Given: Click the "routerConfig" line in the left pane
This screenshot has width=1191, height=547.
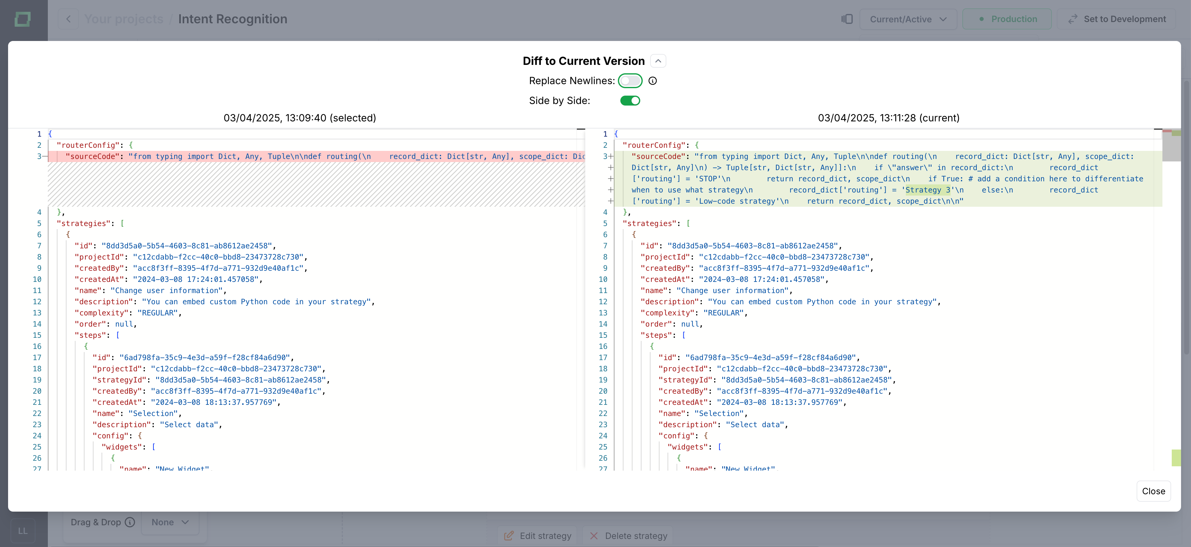Looking at the screenshot, I should 95,145.
